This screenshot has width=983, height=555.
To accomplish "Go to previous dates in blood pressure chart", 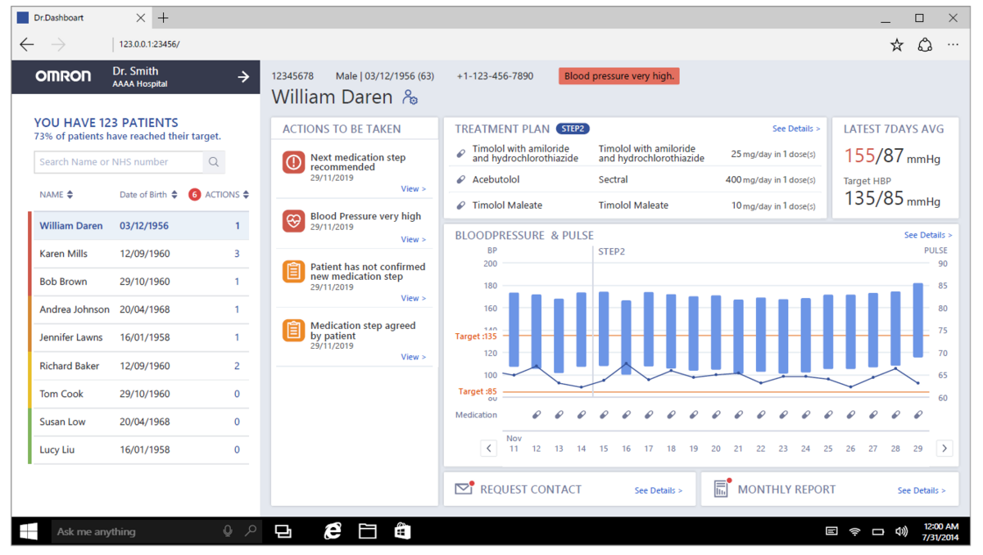I will (x=489, y=448).
